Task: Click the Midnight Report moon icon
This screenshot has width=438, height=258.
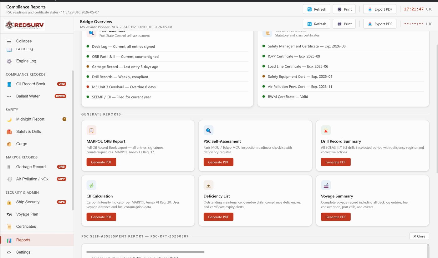Action: (9, 119)
